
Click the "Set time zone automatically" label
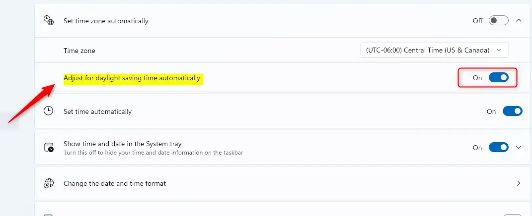pos(106,21)
